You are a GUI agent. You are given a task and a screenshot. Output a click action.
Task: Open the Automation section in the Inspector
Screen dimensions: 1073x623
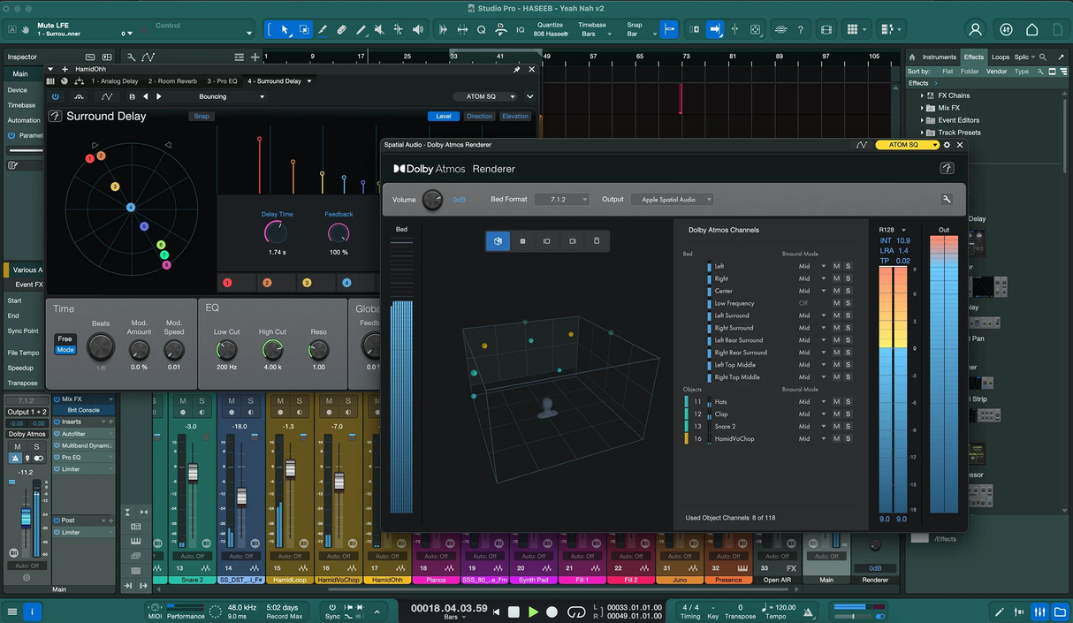coord(24,119)
